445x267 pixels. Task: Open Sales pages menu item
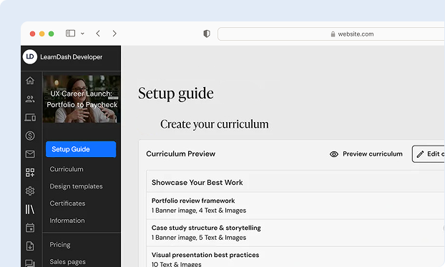pos(67,261)
